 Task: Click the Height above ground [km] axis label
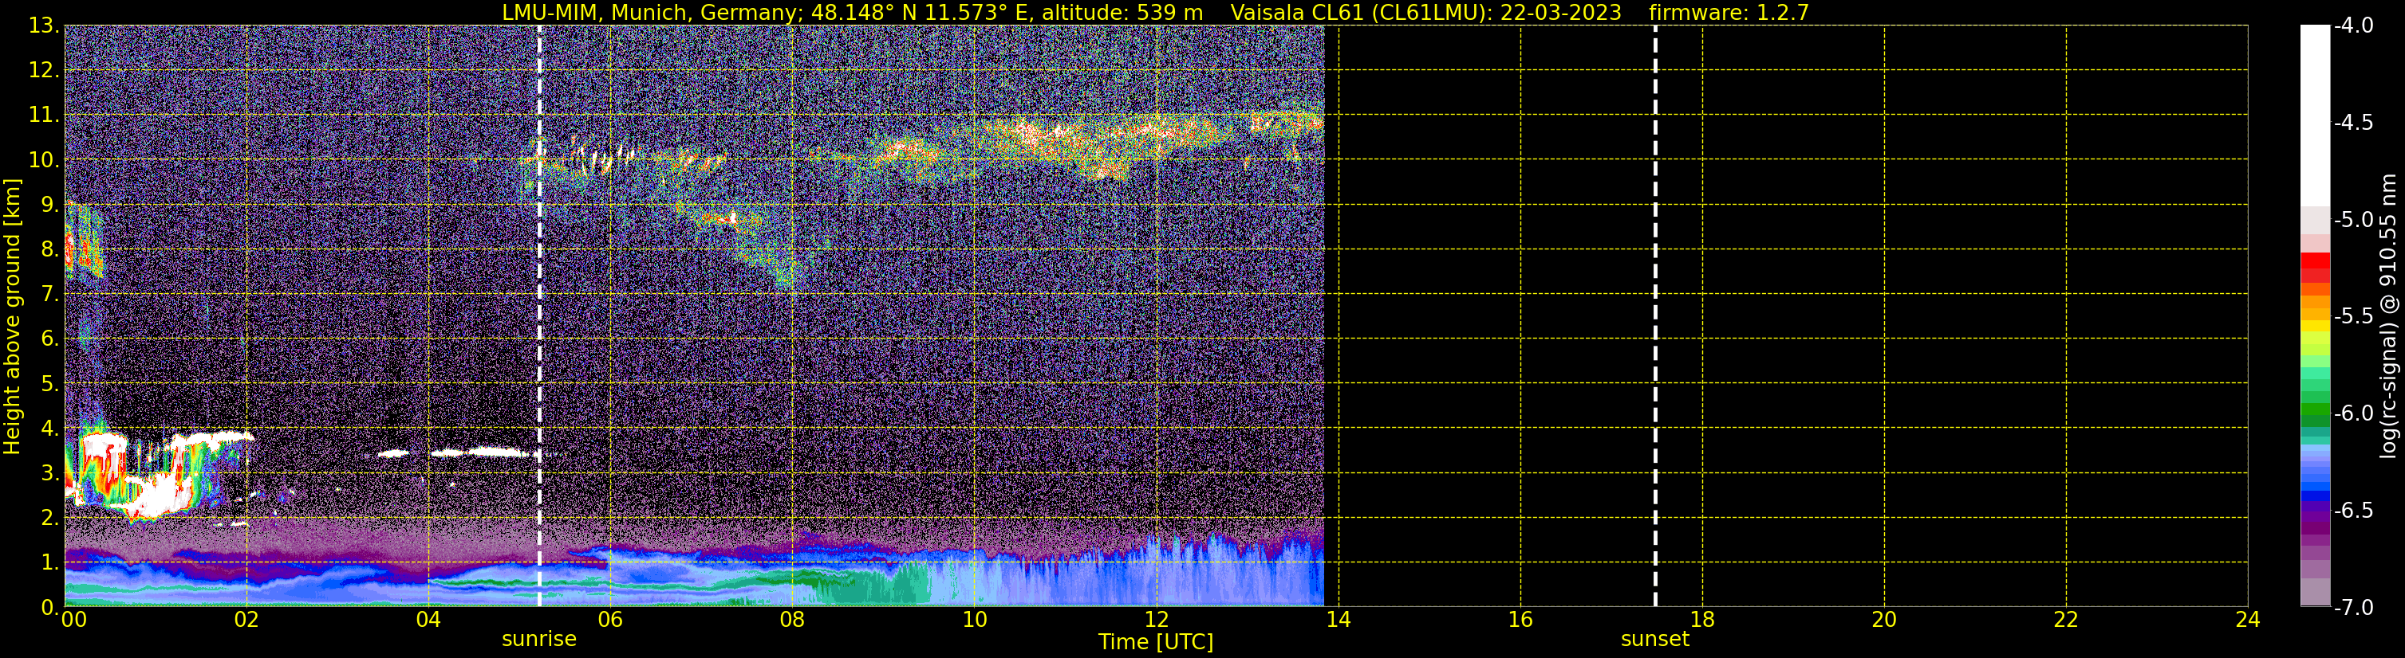(12, 317)
